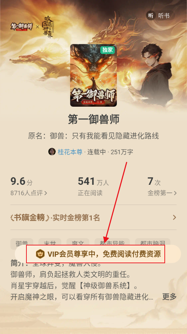The image size is (187, 334).
Task: Tap the VIP crown hexagon icon
Action: pos(40,254)
